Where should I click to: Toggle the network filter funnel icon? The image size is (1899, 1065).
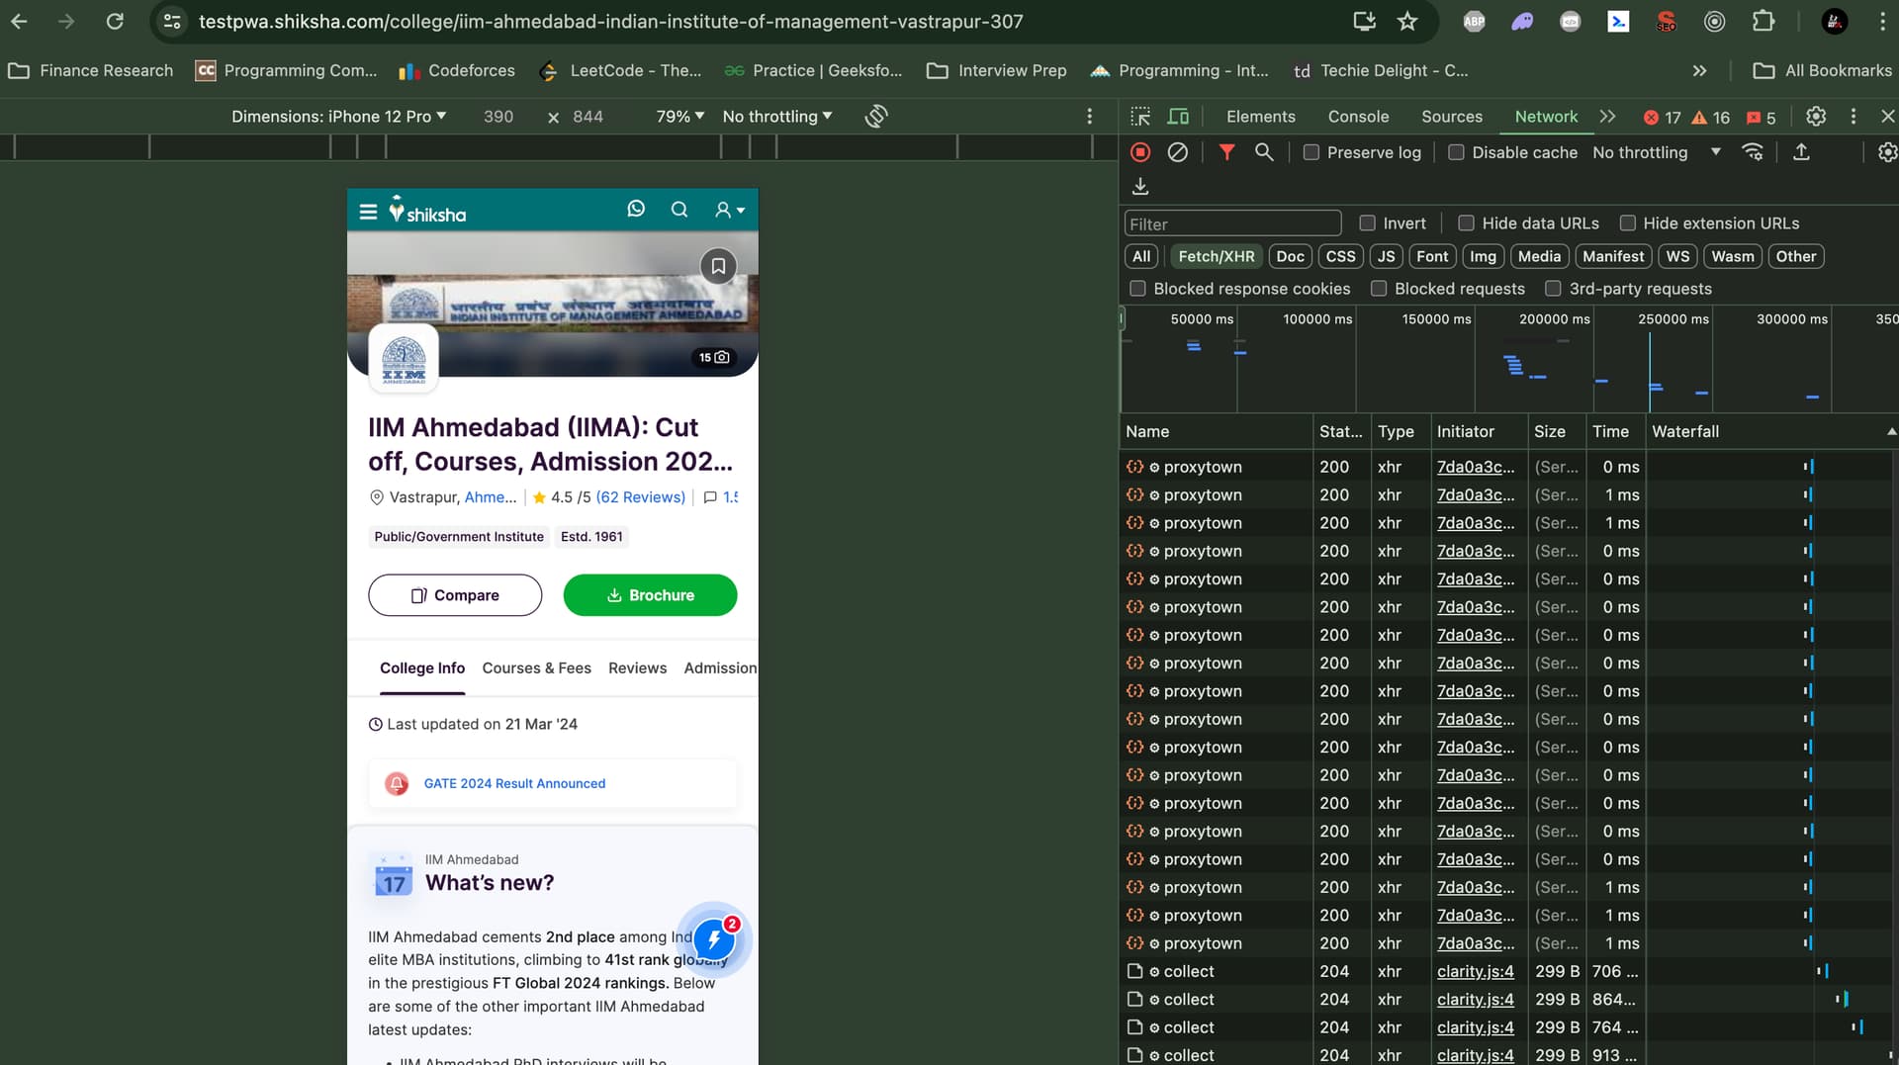coord(1226,152)
